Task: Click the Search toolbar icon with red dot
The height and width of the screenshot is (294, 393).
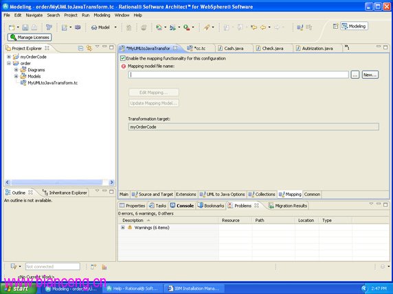Action: pos(186,27)
